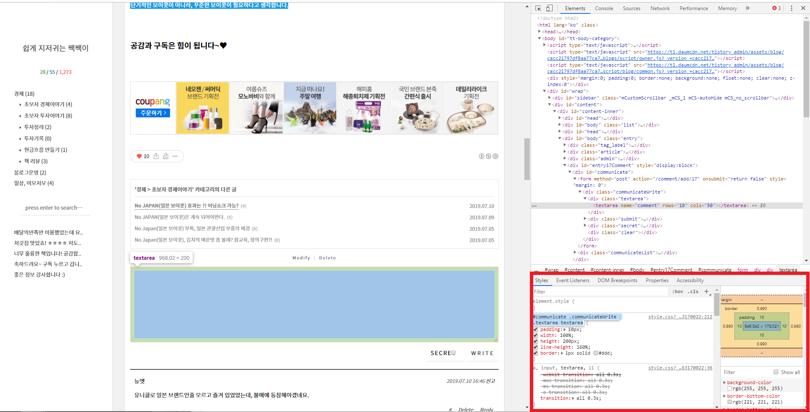Click the share icon beside the like count
The height and width of the screenshot is (412, 810).
(x=156, y=156)
